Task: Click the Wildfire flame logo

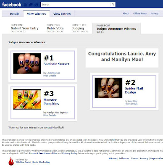Action: 11,162
